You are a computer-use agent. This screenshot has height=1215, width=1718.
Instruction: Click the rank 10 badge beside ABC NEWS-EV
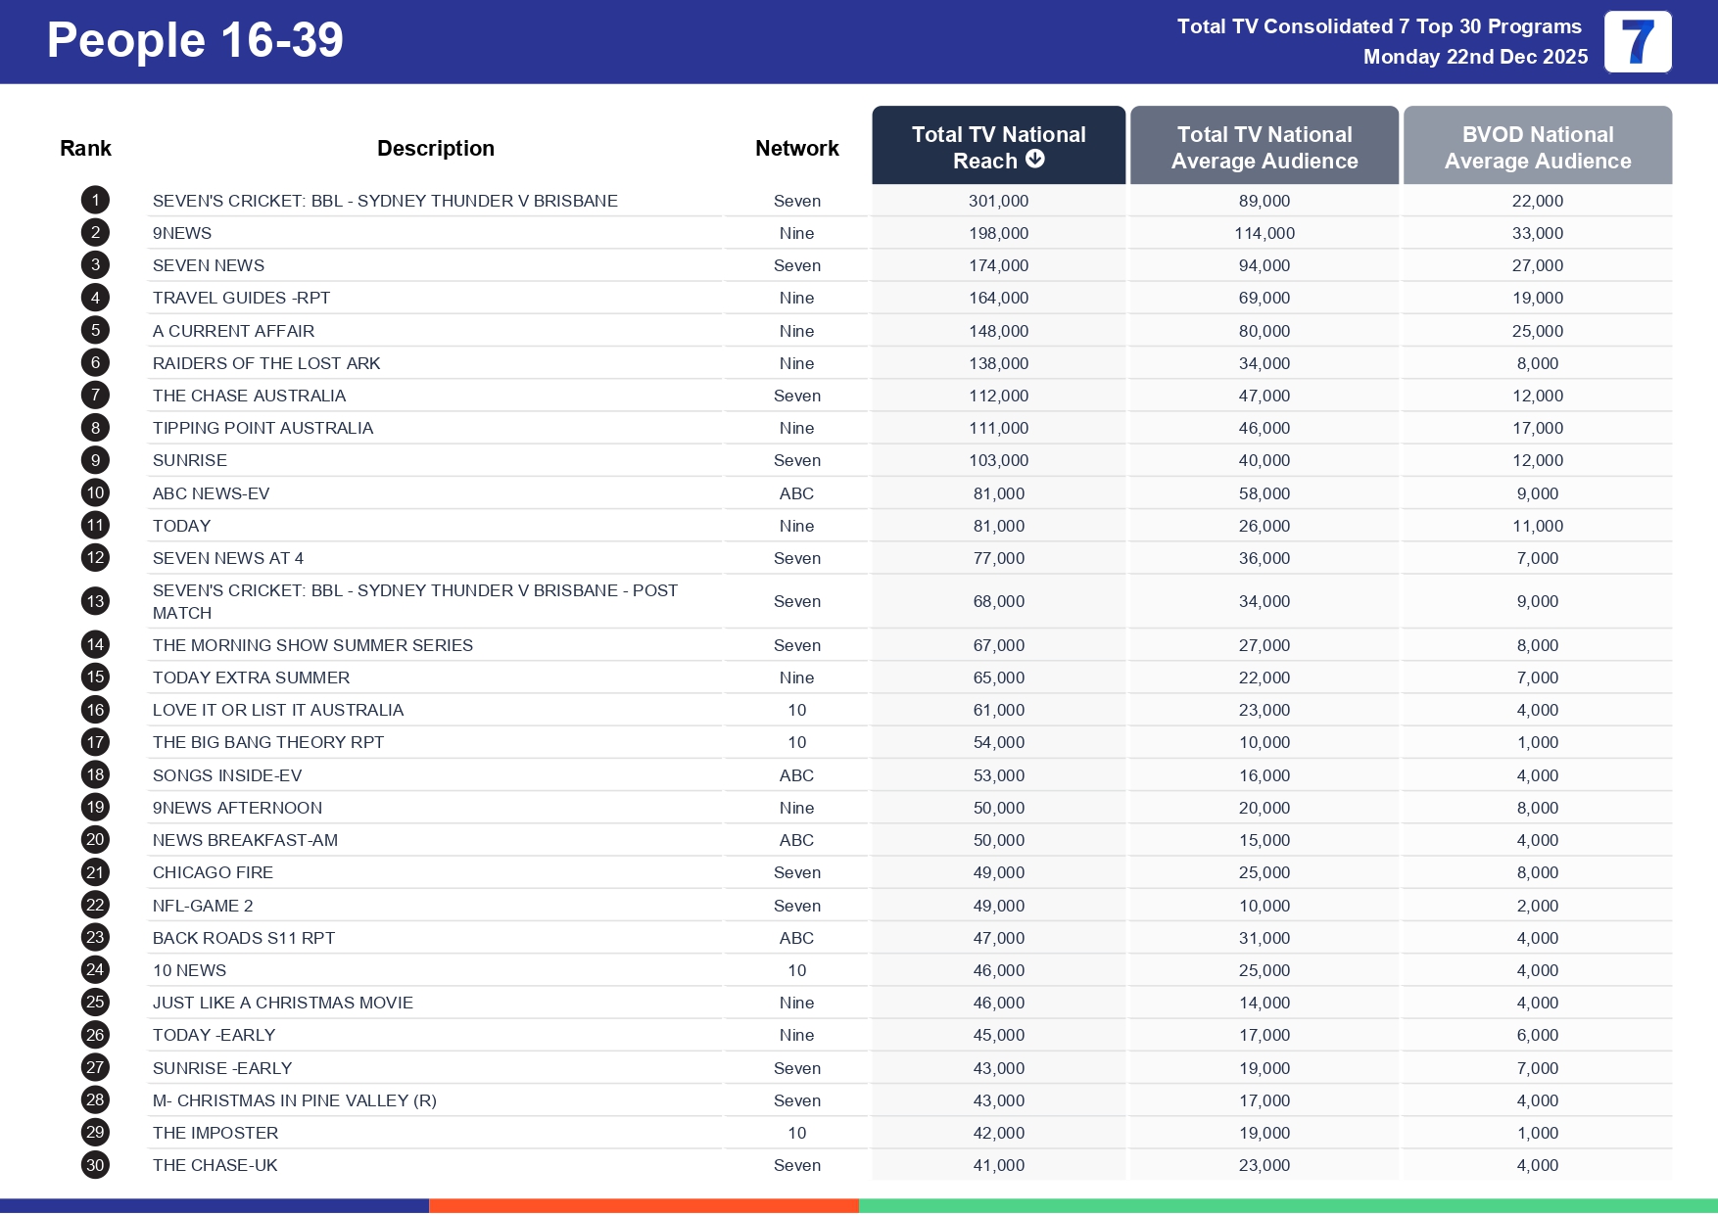pos(95,492)
